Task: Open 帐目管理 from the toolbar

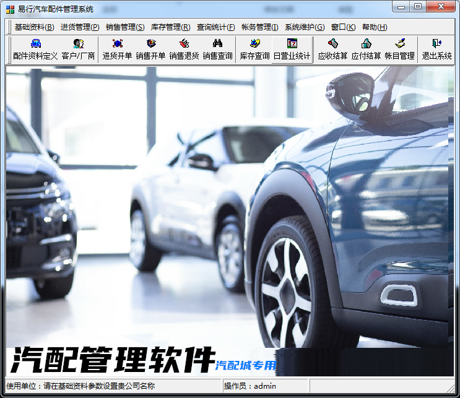Action: [399, 50]
